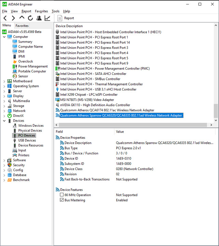Click the Field column header
Viewport: 219px width, 246px height.
(x=59, y=132)
